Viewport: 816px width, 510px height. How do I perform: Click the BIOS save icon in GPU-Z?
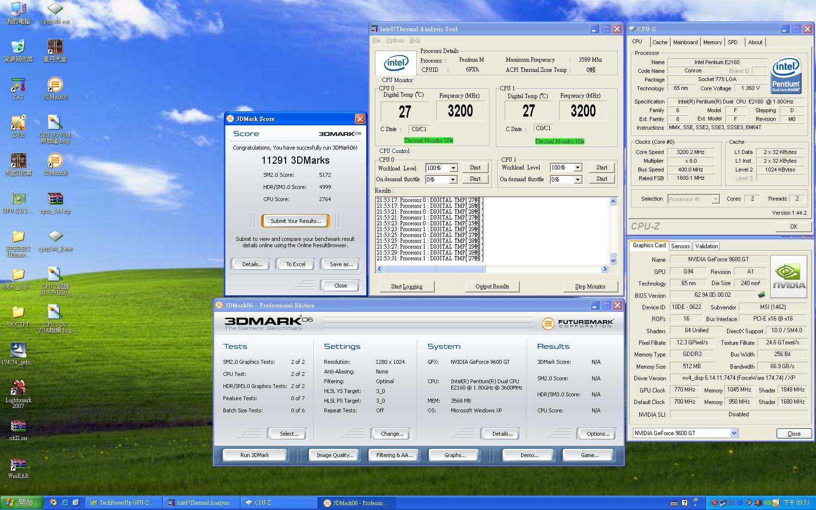point(762,294)
